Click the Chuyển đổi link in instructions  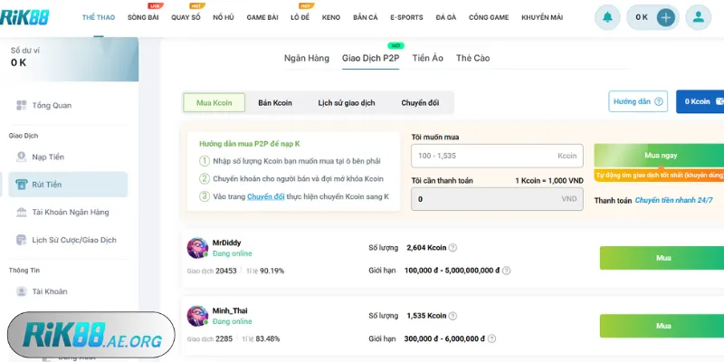(265, 196)
